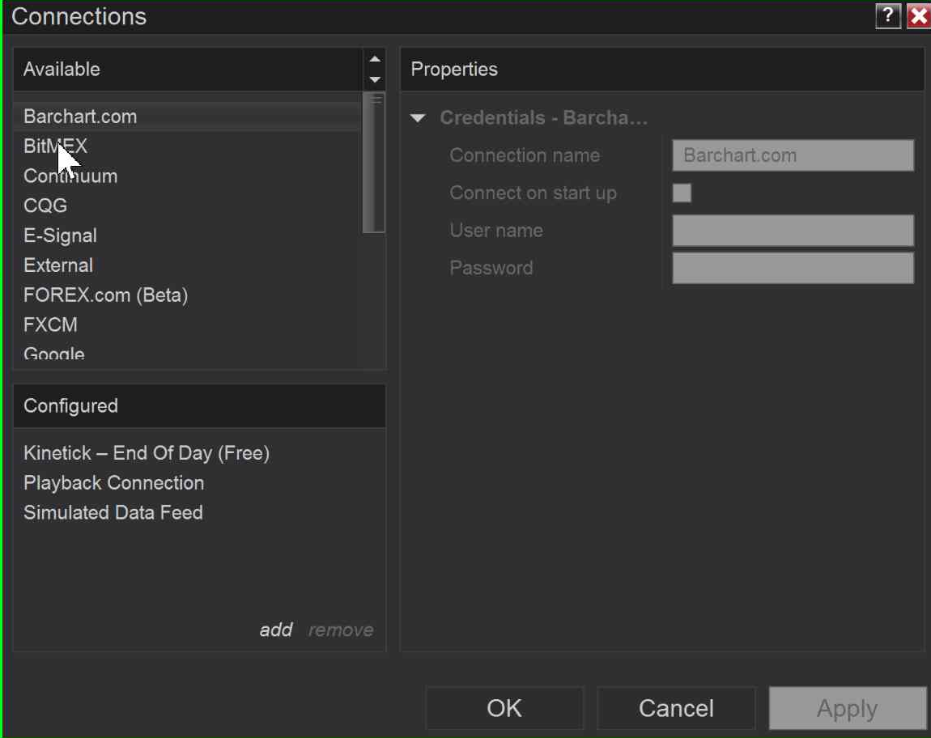
Task: Click the Cancel button
Action: (676, 708)
